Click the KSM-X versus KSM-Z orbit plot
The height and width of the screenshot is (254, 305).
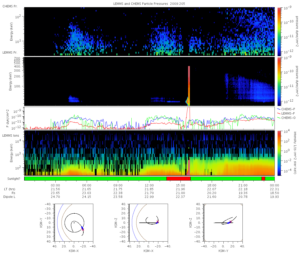(148, 223)
